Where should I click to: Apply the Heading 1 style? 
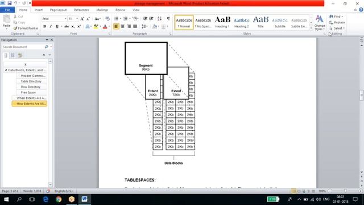[x=222, y=23]
